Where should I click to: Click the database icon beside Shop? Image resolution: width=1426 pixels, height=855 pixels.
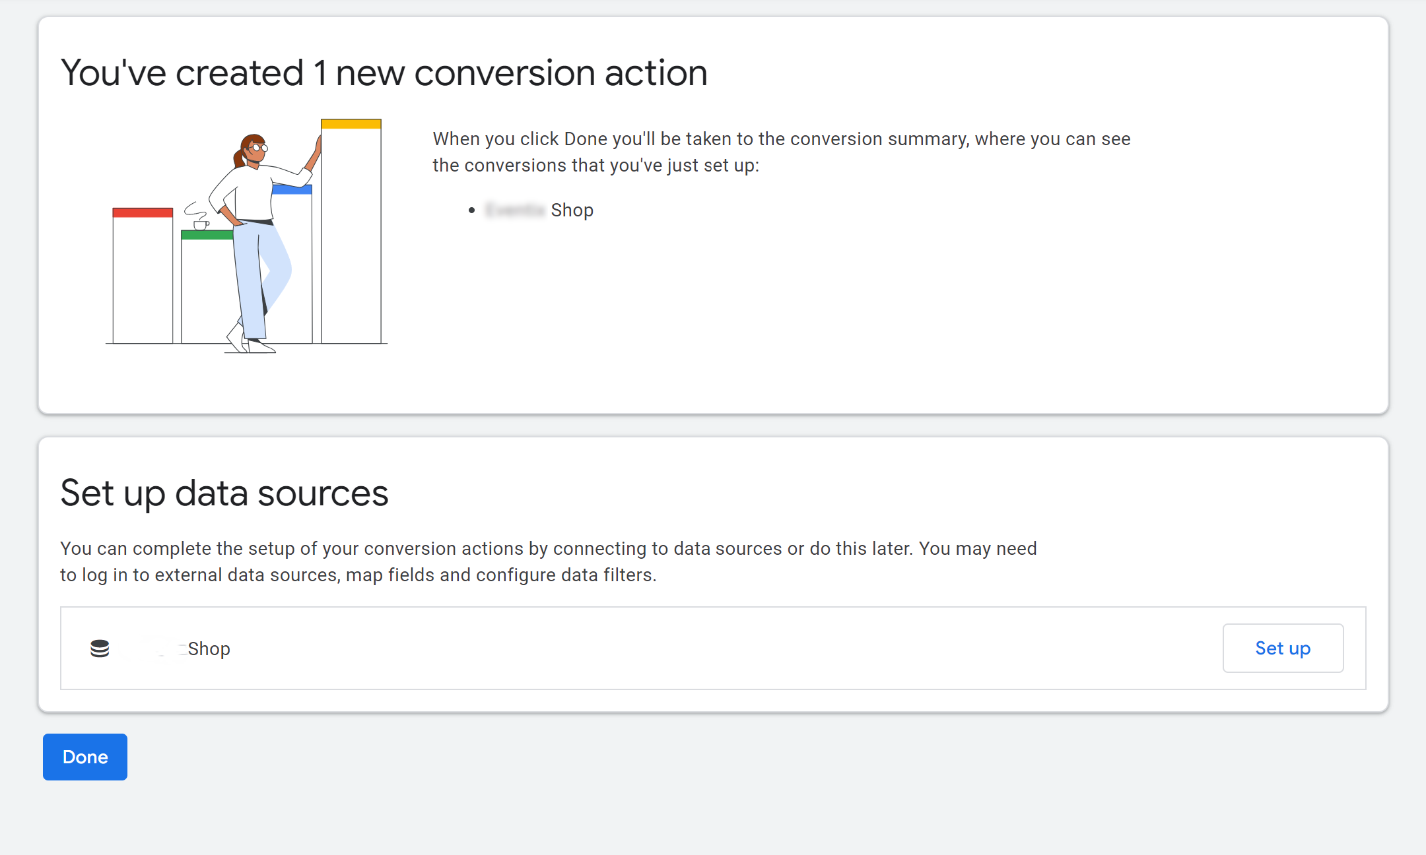100,649
